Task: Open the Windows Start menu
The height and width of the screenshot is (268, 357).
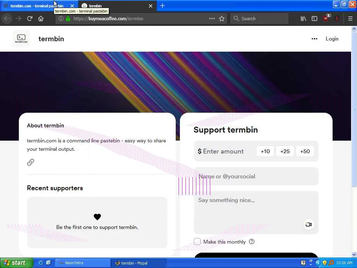Action: pyautogui.click(x=16, y=263)
